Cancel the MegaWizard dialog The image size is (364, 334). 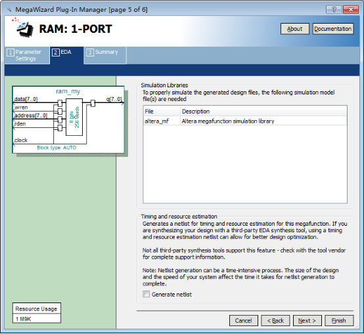pos(244,321)
